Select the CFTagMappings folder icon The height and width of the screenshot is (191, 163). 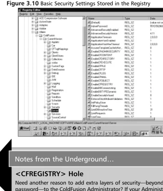tap(49, 49)
